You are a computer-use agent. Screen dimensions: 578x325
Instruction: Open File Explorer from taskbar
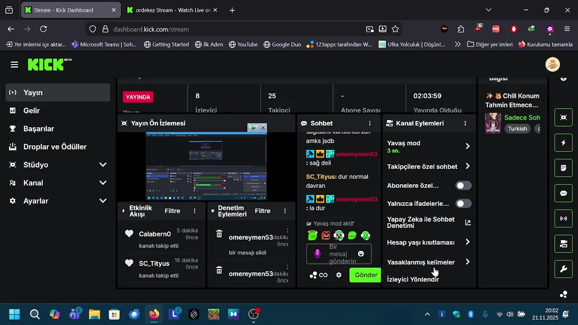[94, 314]
